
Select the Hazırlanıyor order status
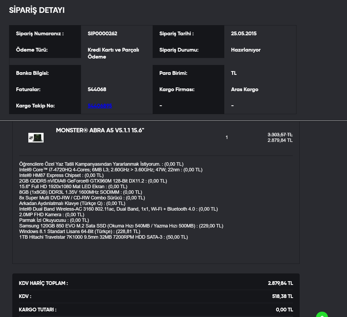246,50
